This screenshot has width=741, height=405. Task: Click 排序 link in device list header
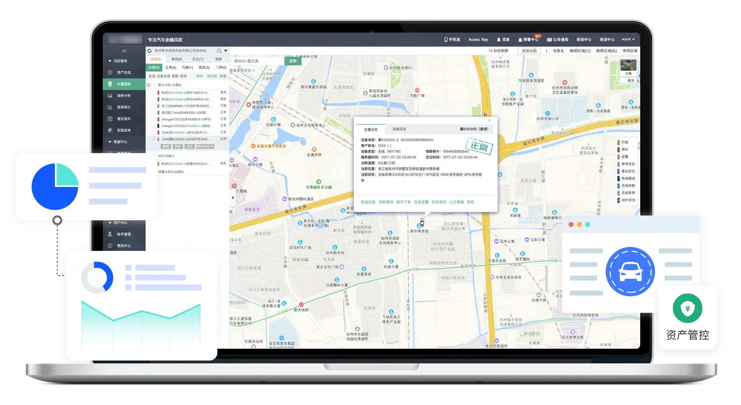200,76
